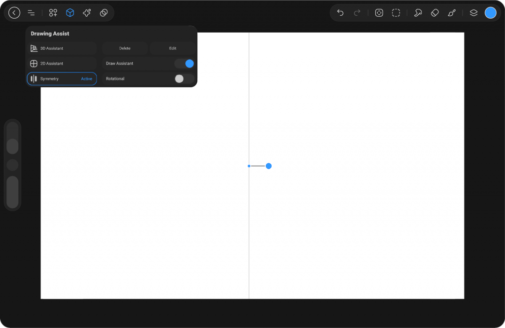505x328 pixels.
Task: Select the paintbrush tool
Action: pyautogui.click(x=452, y=13)
